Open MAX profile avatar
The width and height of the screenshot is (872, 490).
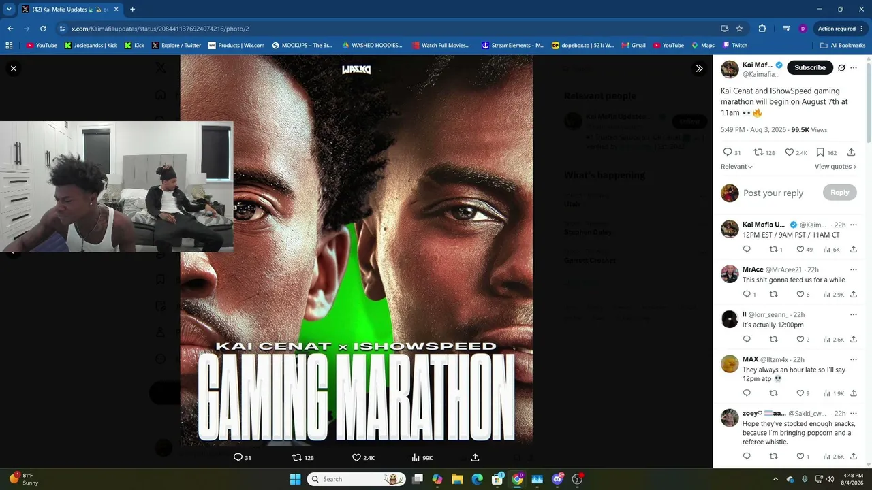(730, 363)
